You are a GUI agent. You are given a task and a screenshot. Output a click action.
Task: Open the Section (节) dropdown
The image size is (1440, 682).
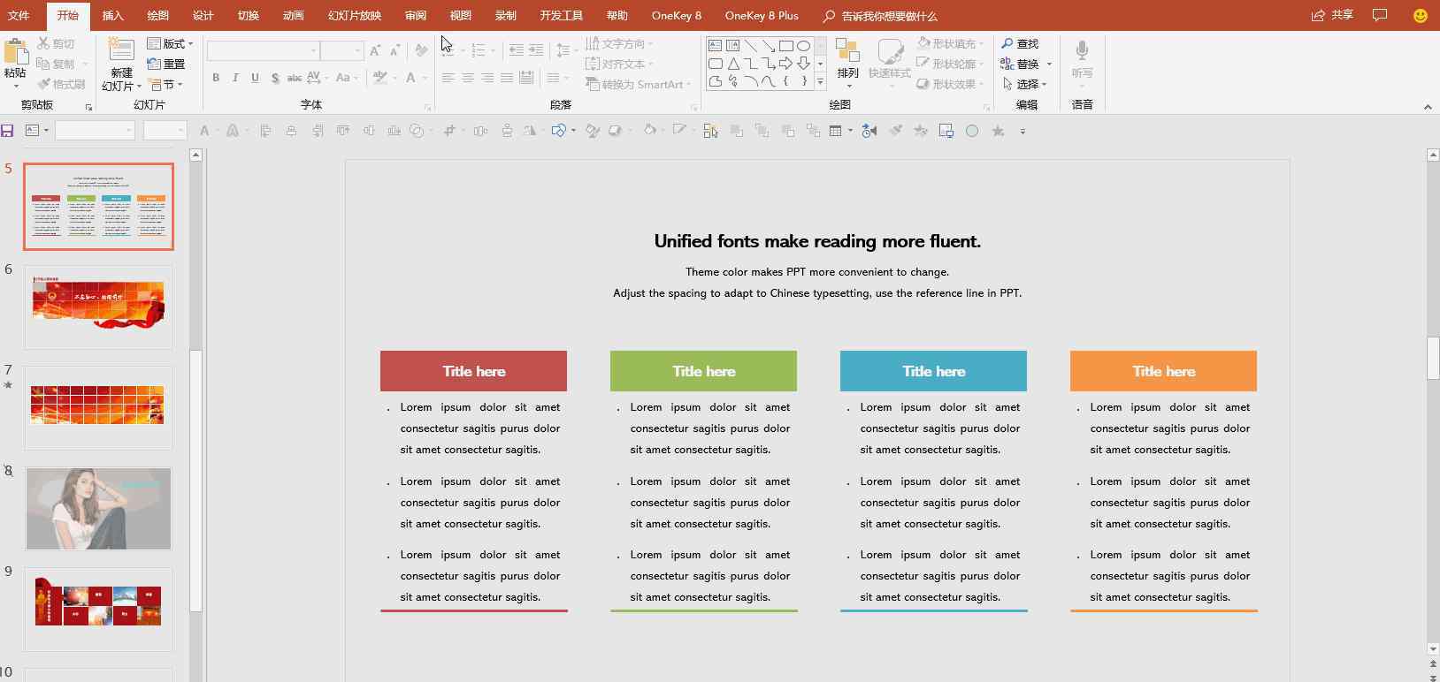point(166,85)
